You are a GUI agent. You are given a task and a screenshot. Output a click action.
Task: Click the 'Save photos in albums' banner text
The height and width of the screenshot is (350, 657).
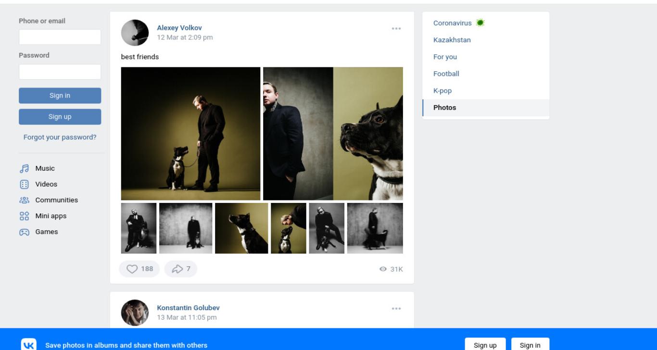(126, 345)
